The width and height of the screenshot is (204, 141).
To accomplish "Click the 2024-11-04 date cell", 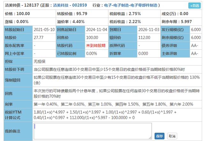I will 97,30.
